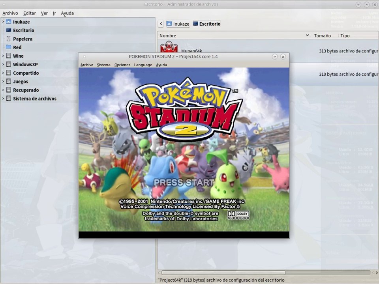Open the Sistema menu in Project64k

103,65
